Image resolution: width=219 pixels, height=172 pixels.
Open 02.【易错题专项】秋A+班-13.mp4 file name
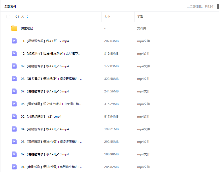coord(45,154)
